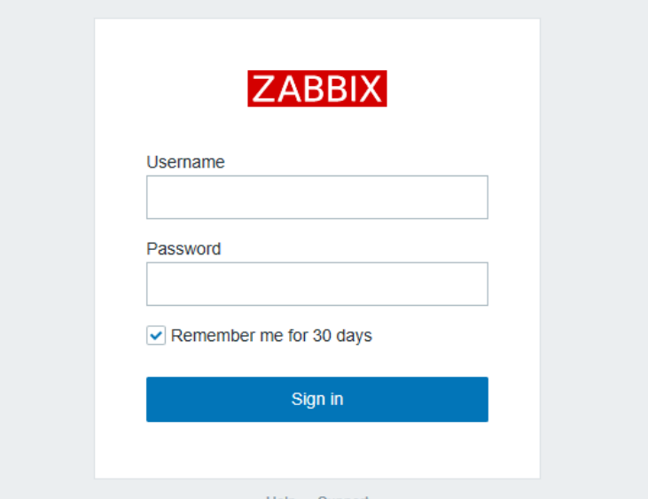
Task: Click the empty box under Password
Action: [x=317, y=284]
